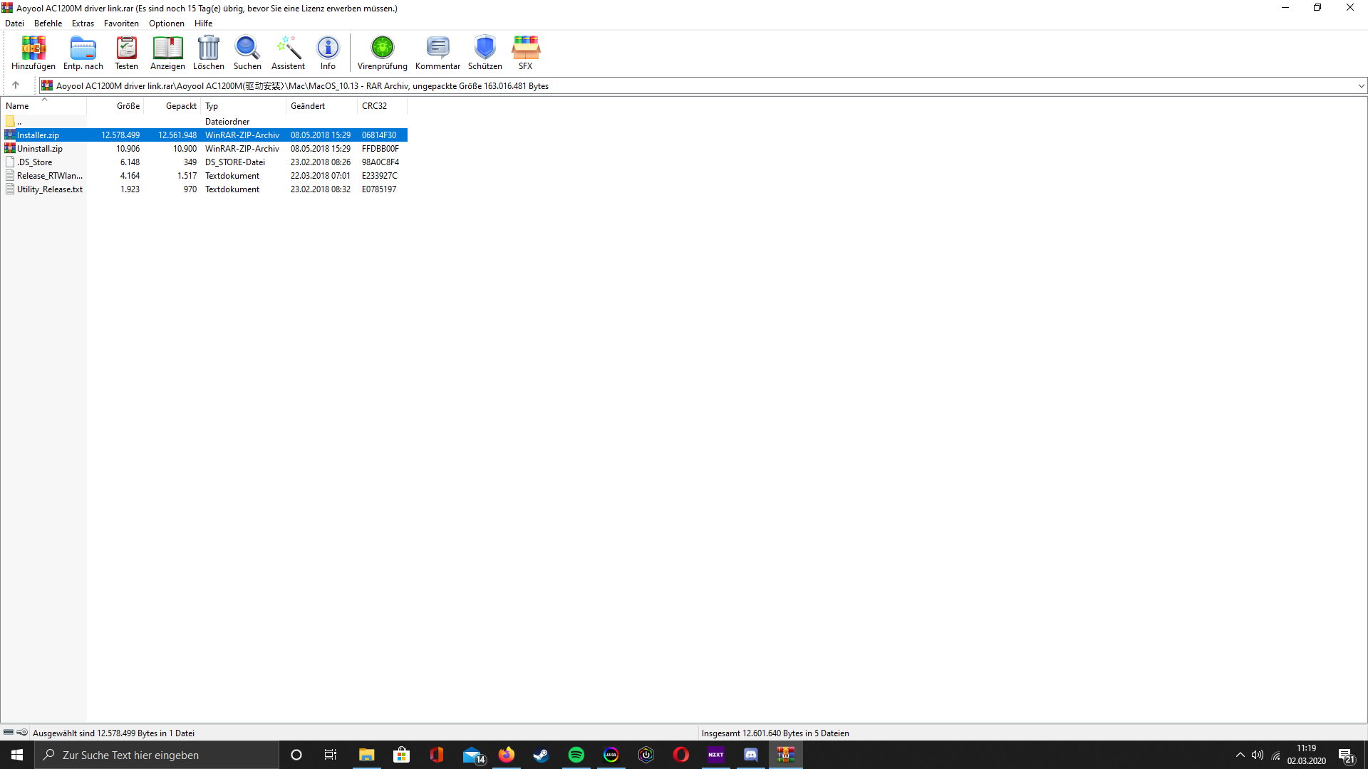Image resolution: width=1368 pixels, height=769 pixels.
Task: Show hidden system tray icons chevron
Action: 1240,755
